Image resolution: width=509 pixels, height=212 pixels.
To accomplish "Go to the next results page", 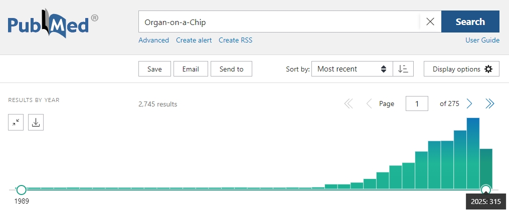I will (x=469, y=103).
